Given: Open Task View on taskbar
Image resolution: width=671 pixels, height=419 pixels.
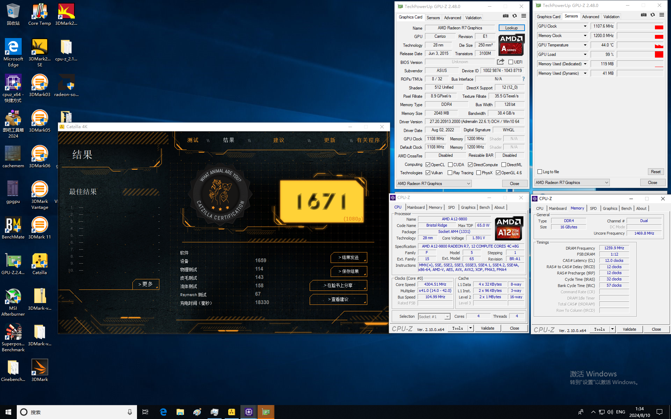Looking at the screenshot, I should [145, 412].
